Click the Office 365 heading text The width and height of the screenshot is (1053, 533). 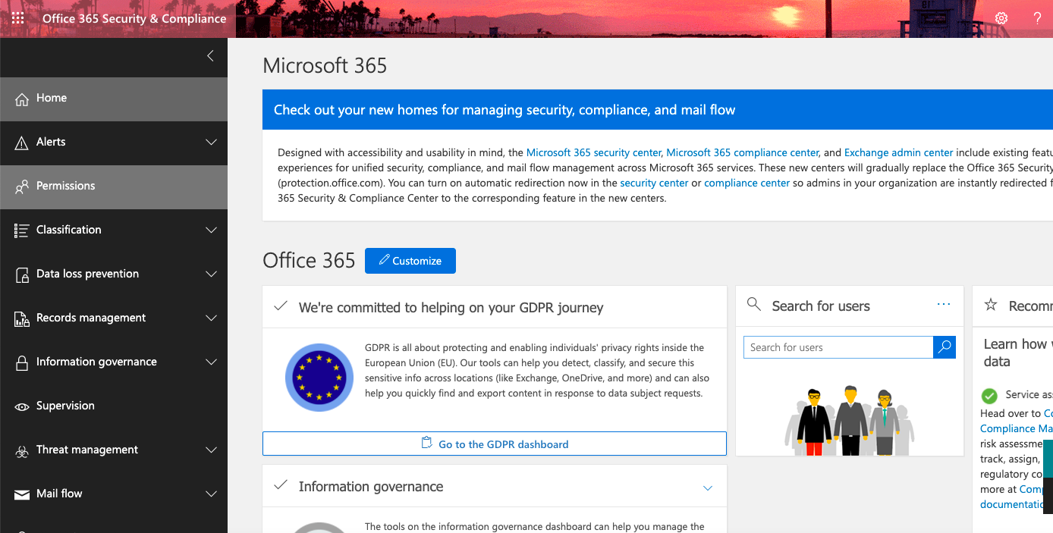pyautogui.click(x=309, y=261)
